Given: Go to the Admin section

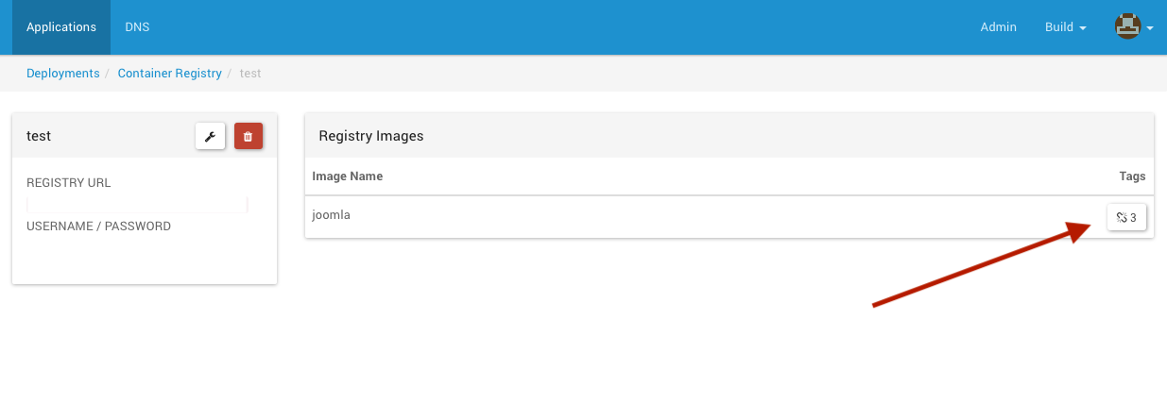Looking at the screenshot, I should pyautogui.click(x=998, y=27).
